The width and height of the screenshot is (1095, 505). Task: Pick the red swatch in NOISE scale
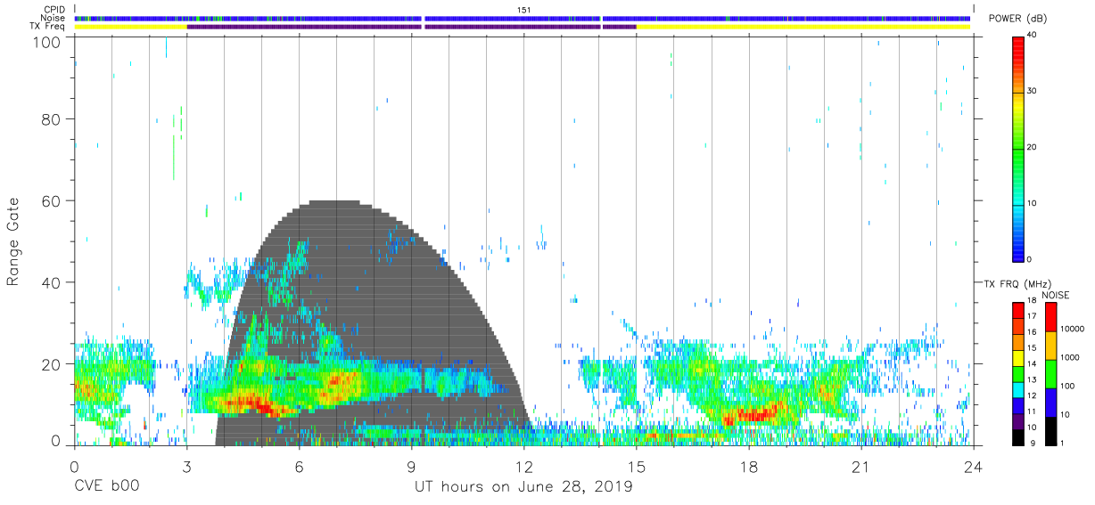coord(1050,317)
